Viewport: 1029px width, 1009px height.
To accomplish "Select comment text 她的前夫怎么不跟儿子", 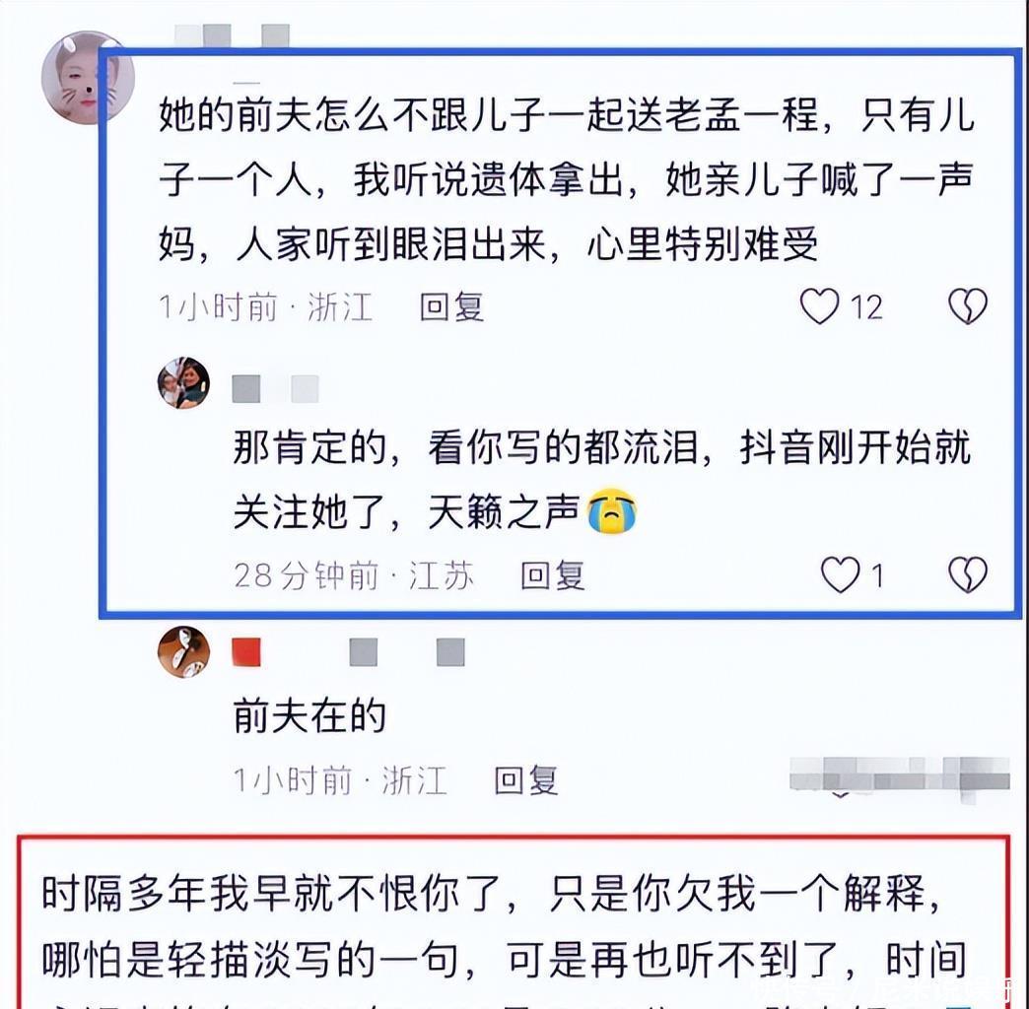I will point(353,115).
